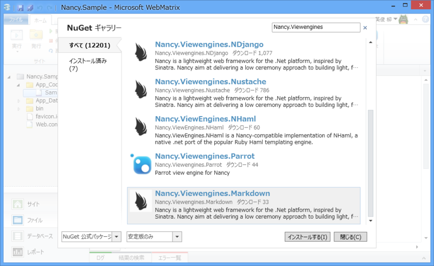Click the Nancy.Viewengines search field
434x266 pixels.
point(316,28)
